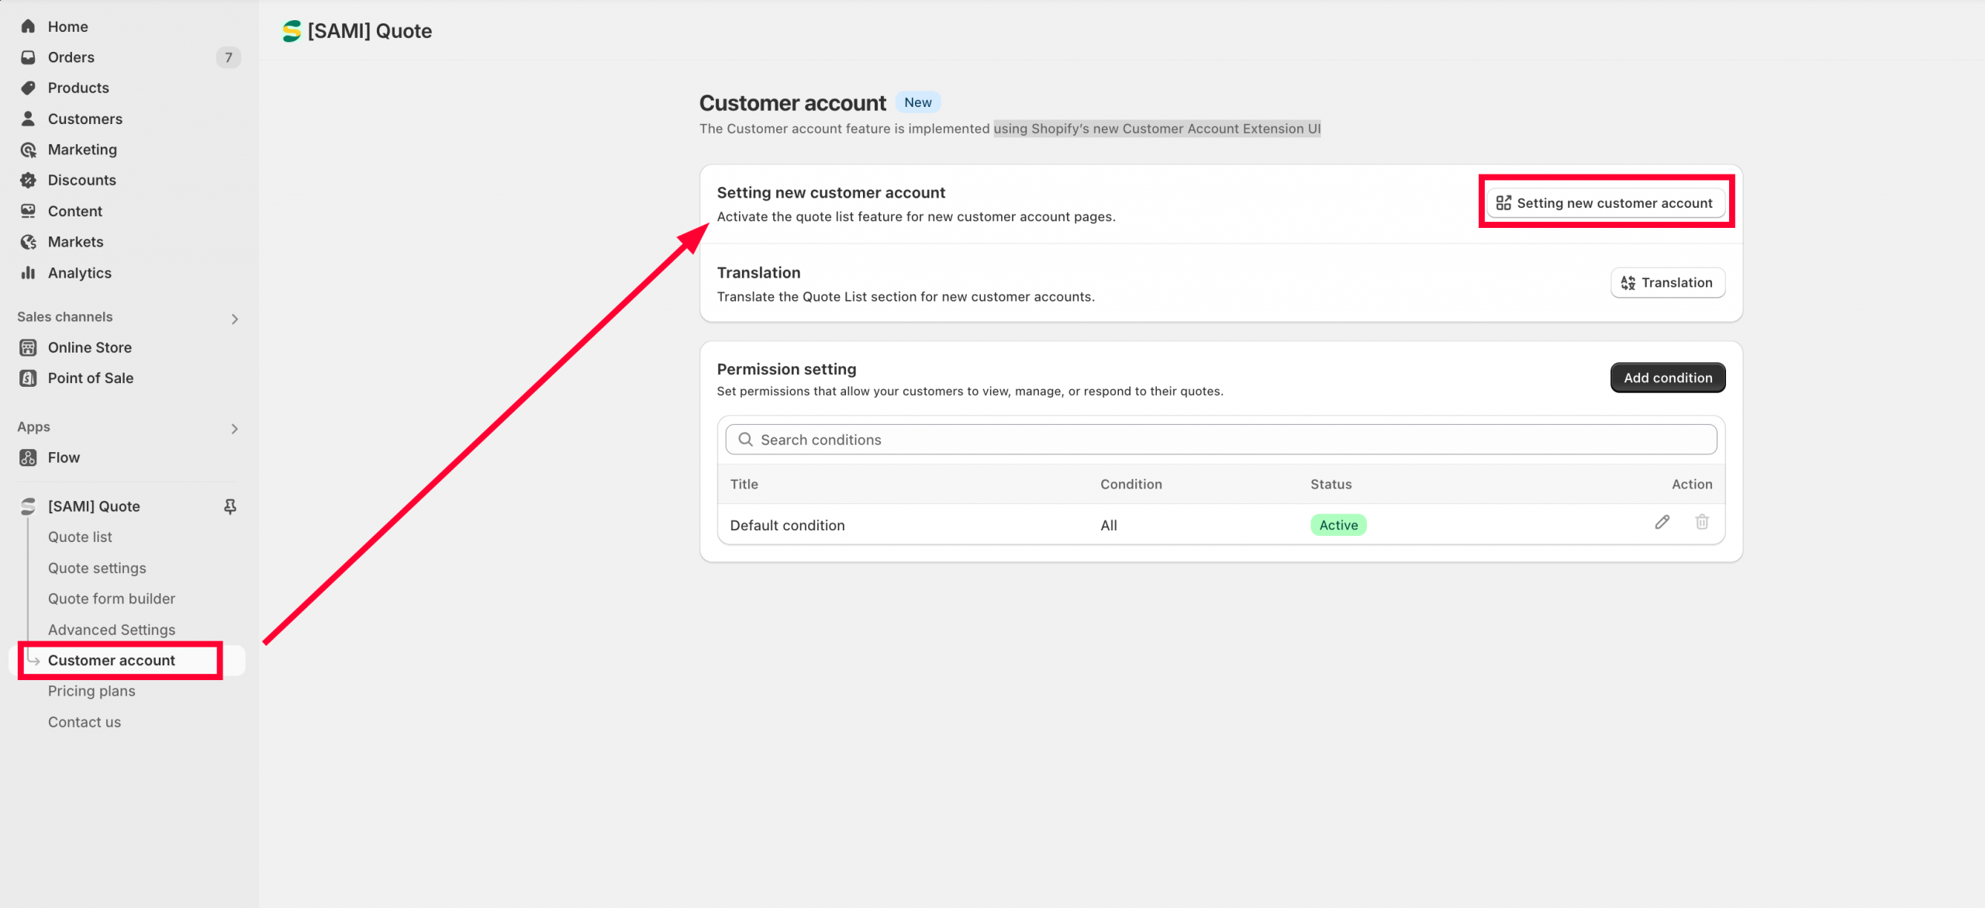Unpin SAMI Quote with the pin icon
This screenshot has height=908, width=1985.
230,506
